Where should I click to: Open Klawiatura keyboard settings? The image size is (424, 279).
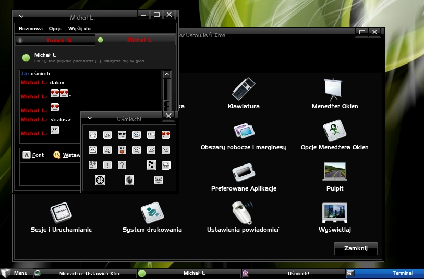click(x=244, y=93)
